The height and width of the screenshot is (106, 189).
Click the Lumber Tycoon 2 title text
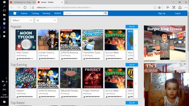coord(46,52)
